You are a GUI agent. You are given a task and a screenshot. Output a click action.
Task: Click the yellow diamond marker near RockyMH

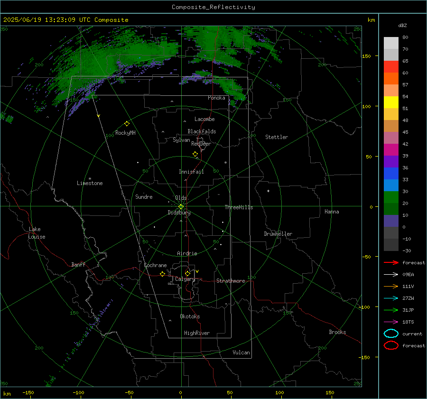pos(127,124)
